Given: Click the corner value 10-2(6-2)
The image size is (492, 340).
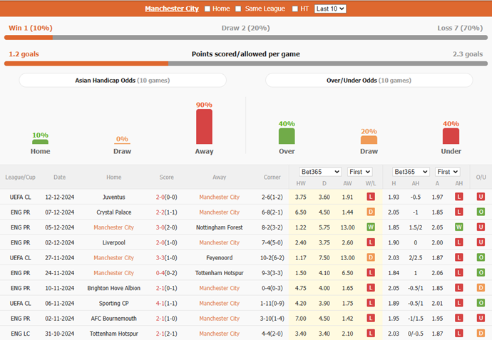Looking at the screenshot, I should (272, 258).
